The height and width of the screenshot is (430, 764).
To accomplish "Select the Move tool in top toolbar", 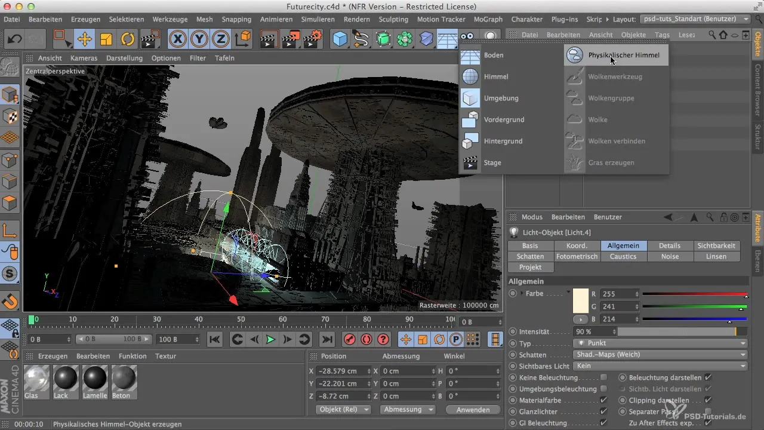I will (84, 39).
